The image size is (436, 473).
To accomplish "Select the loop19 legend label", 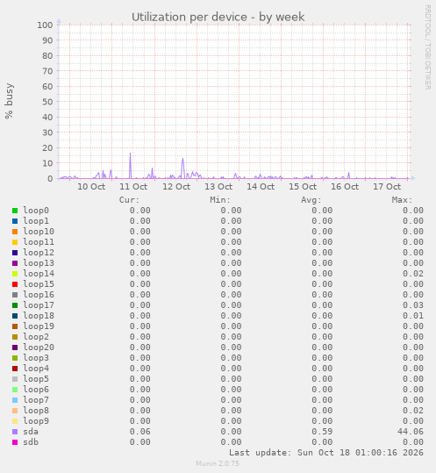I will click(39, 326).
